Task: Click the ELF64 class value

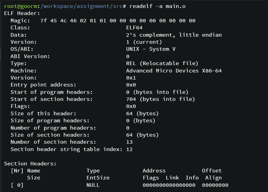Action: (x=134, y=28)
